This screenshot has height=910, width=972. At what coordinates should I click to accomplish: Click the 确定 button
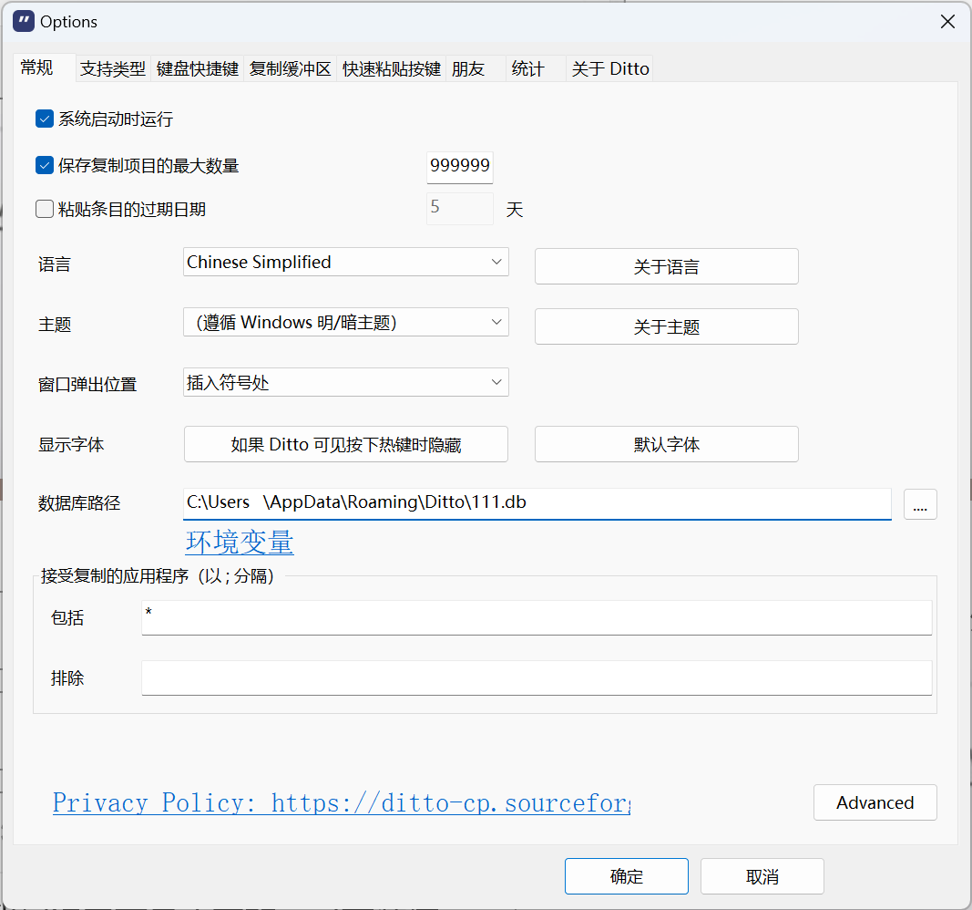(626, 876)
